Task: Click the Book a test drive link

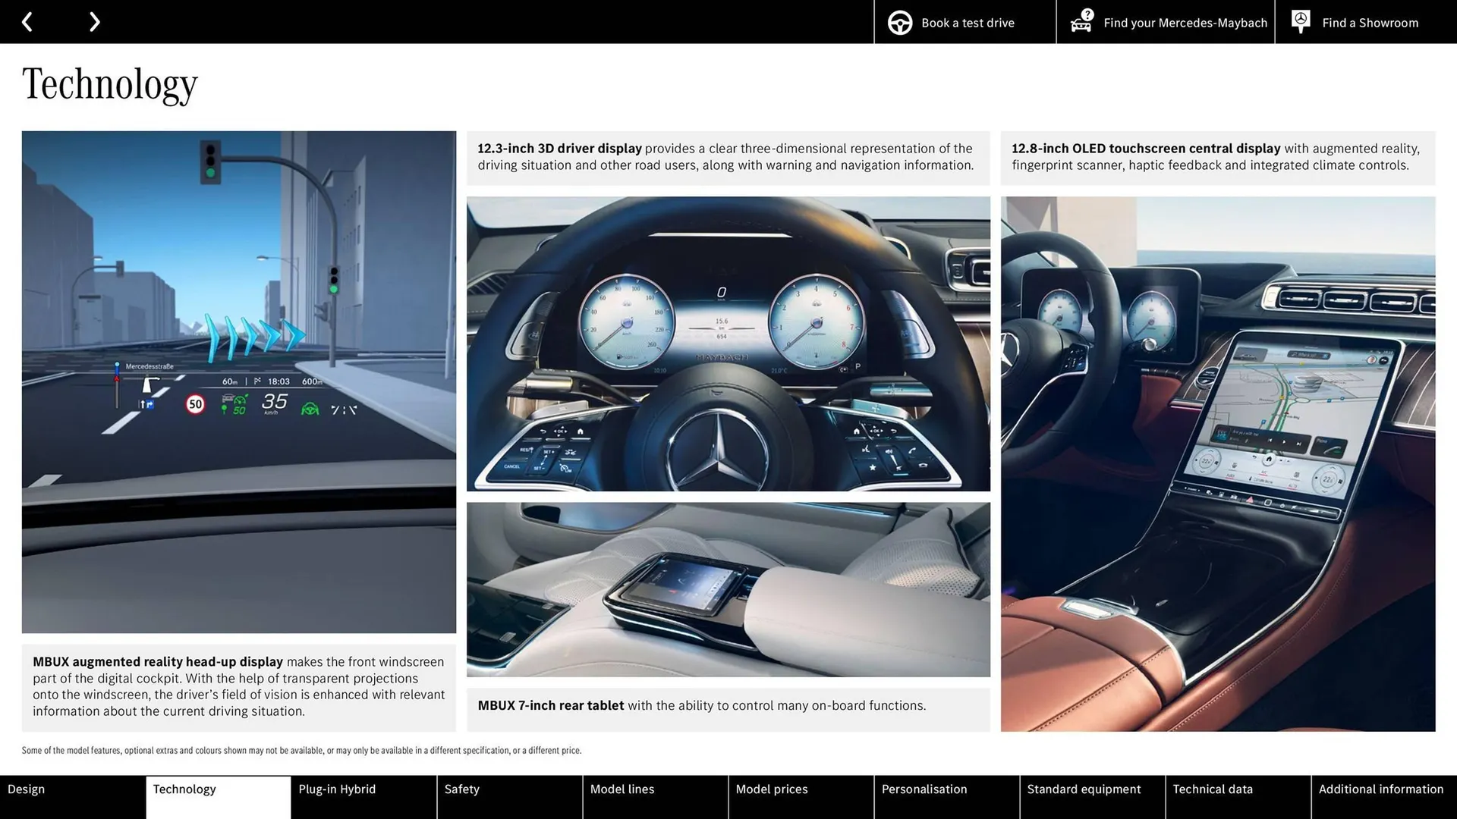Action: click(x=967, y=22)
